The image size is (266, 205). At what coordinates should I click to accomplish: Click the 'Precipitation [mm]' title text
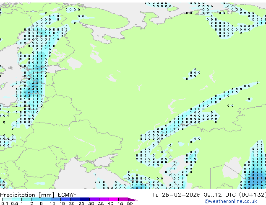tap(27, 195)
